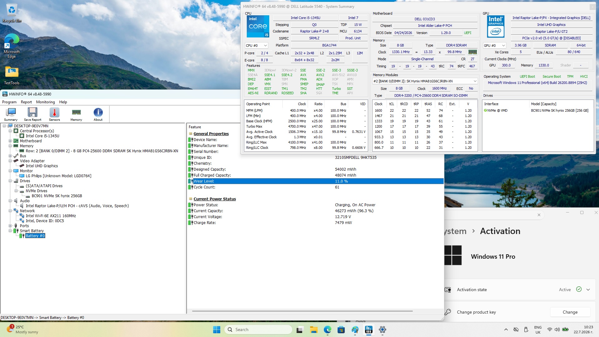Collapse the Central Processor(s) tree node

coord(10,131)
